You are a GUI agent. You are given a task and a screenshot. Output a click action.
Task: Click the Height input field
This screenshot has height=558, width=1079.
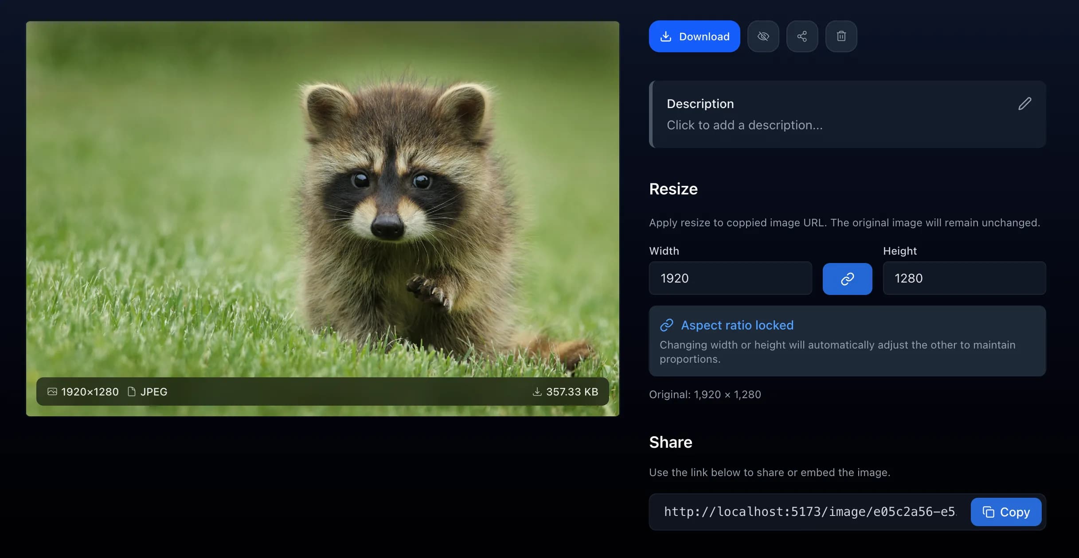click(x=964, y=278)
